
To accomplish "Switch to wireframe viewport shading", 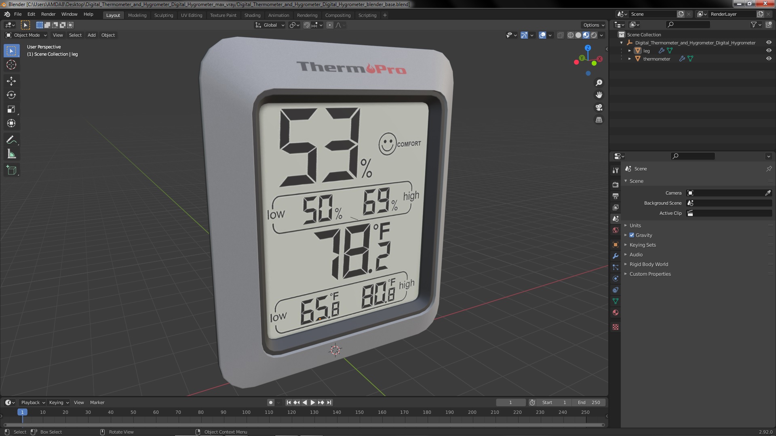I will 571,35.
